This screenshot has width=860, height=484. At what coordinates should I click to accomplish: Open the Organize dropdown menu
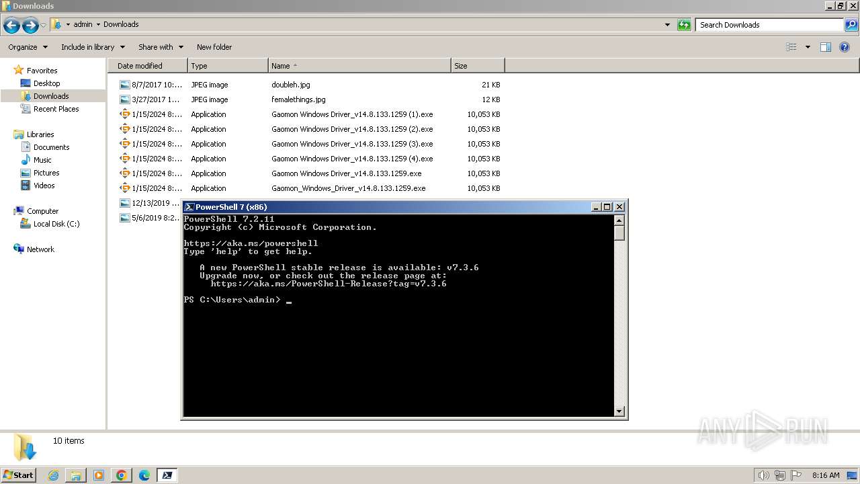point(28,47)
